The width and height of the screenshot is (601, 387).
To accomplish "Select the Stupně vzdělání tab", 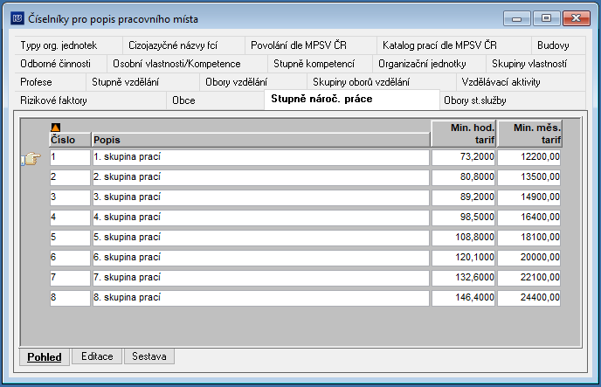I will (143, 82).
